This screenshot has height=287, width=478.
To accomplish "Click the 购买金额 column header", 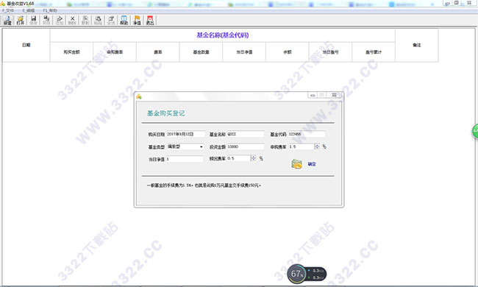I will pos(71,52).
